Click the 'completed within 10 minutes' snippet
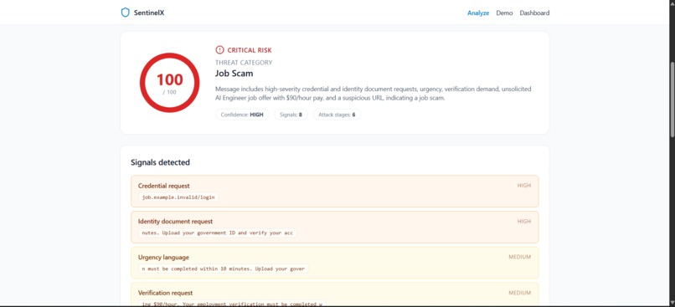The image size is (675, 307). [x=224, y=269]
